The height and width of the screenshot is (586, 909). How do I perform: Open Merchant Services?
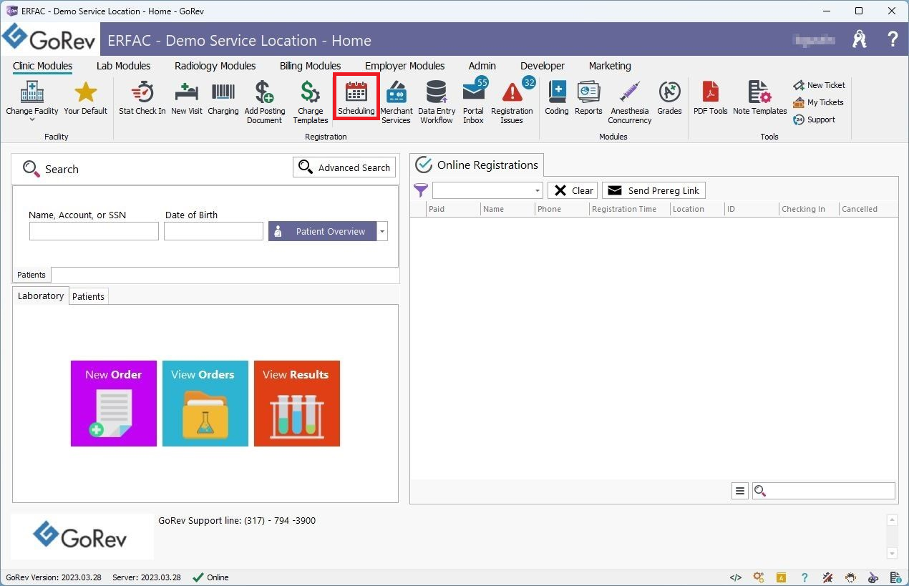point(396,102)
